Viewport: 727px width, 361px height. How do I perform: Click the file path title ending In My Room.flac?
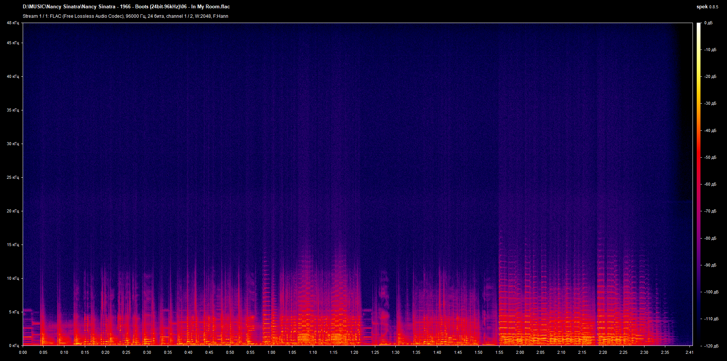click(x=126, y=6)
